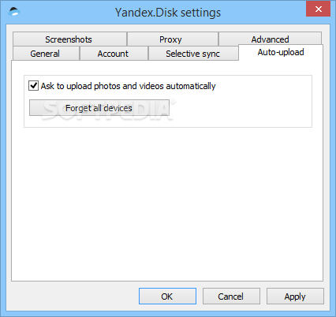Discard changes with the Cancel button
336x317 pixels.
(x=231, y=296)
